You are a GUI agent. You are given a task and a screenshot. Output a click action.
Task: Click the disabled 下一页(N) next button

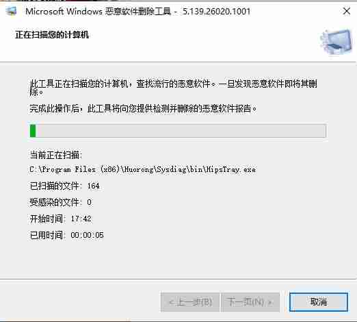pos(250,302)
